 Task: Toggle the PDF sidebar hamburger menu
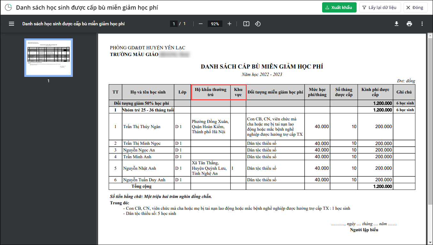(x=12, y=24)
